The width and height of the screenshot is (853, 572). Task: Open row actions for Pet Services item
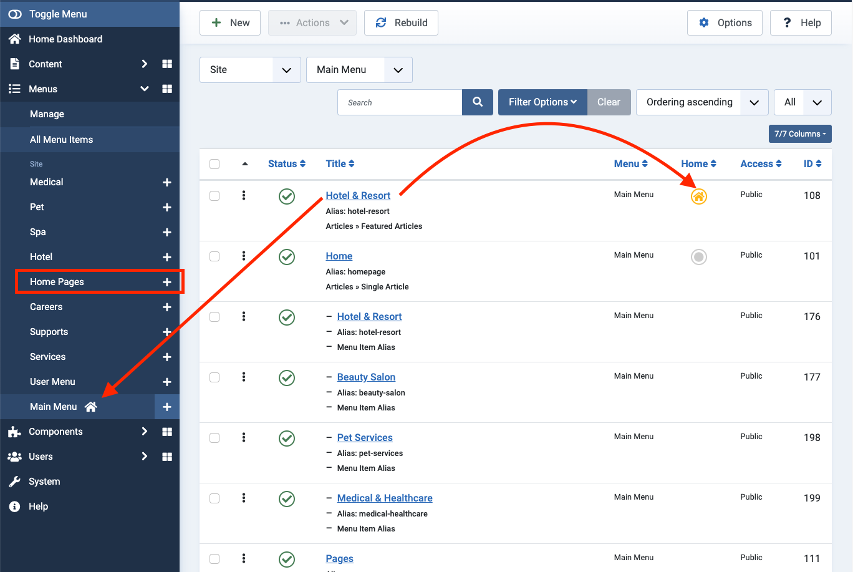(244, 437)
